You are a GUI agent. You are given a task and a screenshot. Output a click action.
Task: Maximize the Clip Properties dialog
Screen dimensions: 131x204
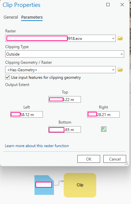pos(108,5)
